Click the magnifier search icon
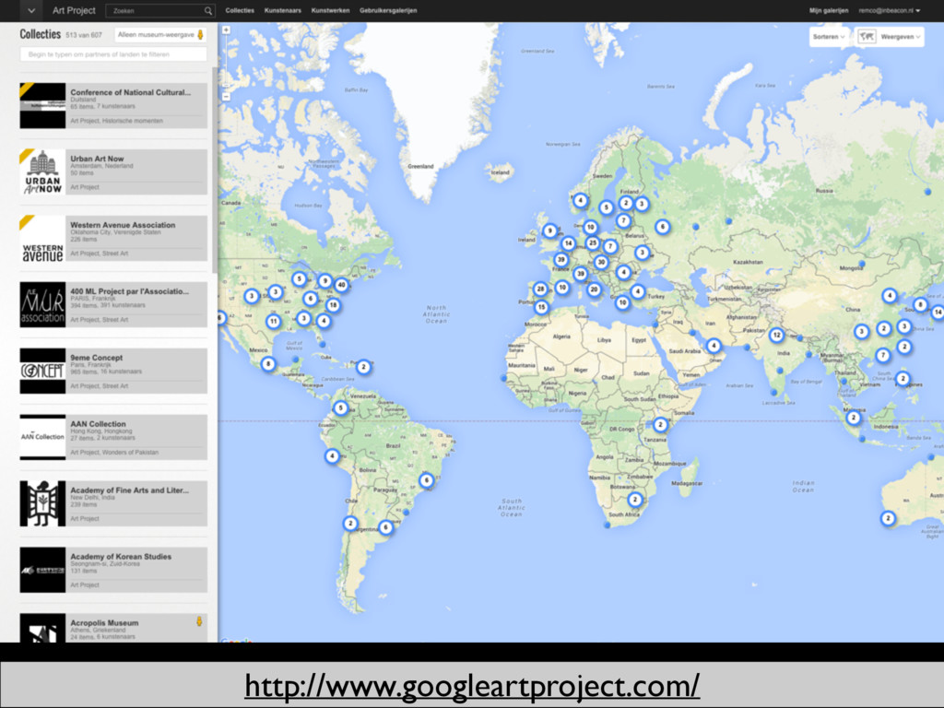This screenshot has width=944, height=708. (x=208, y=11)
